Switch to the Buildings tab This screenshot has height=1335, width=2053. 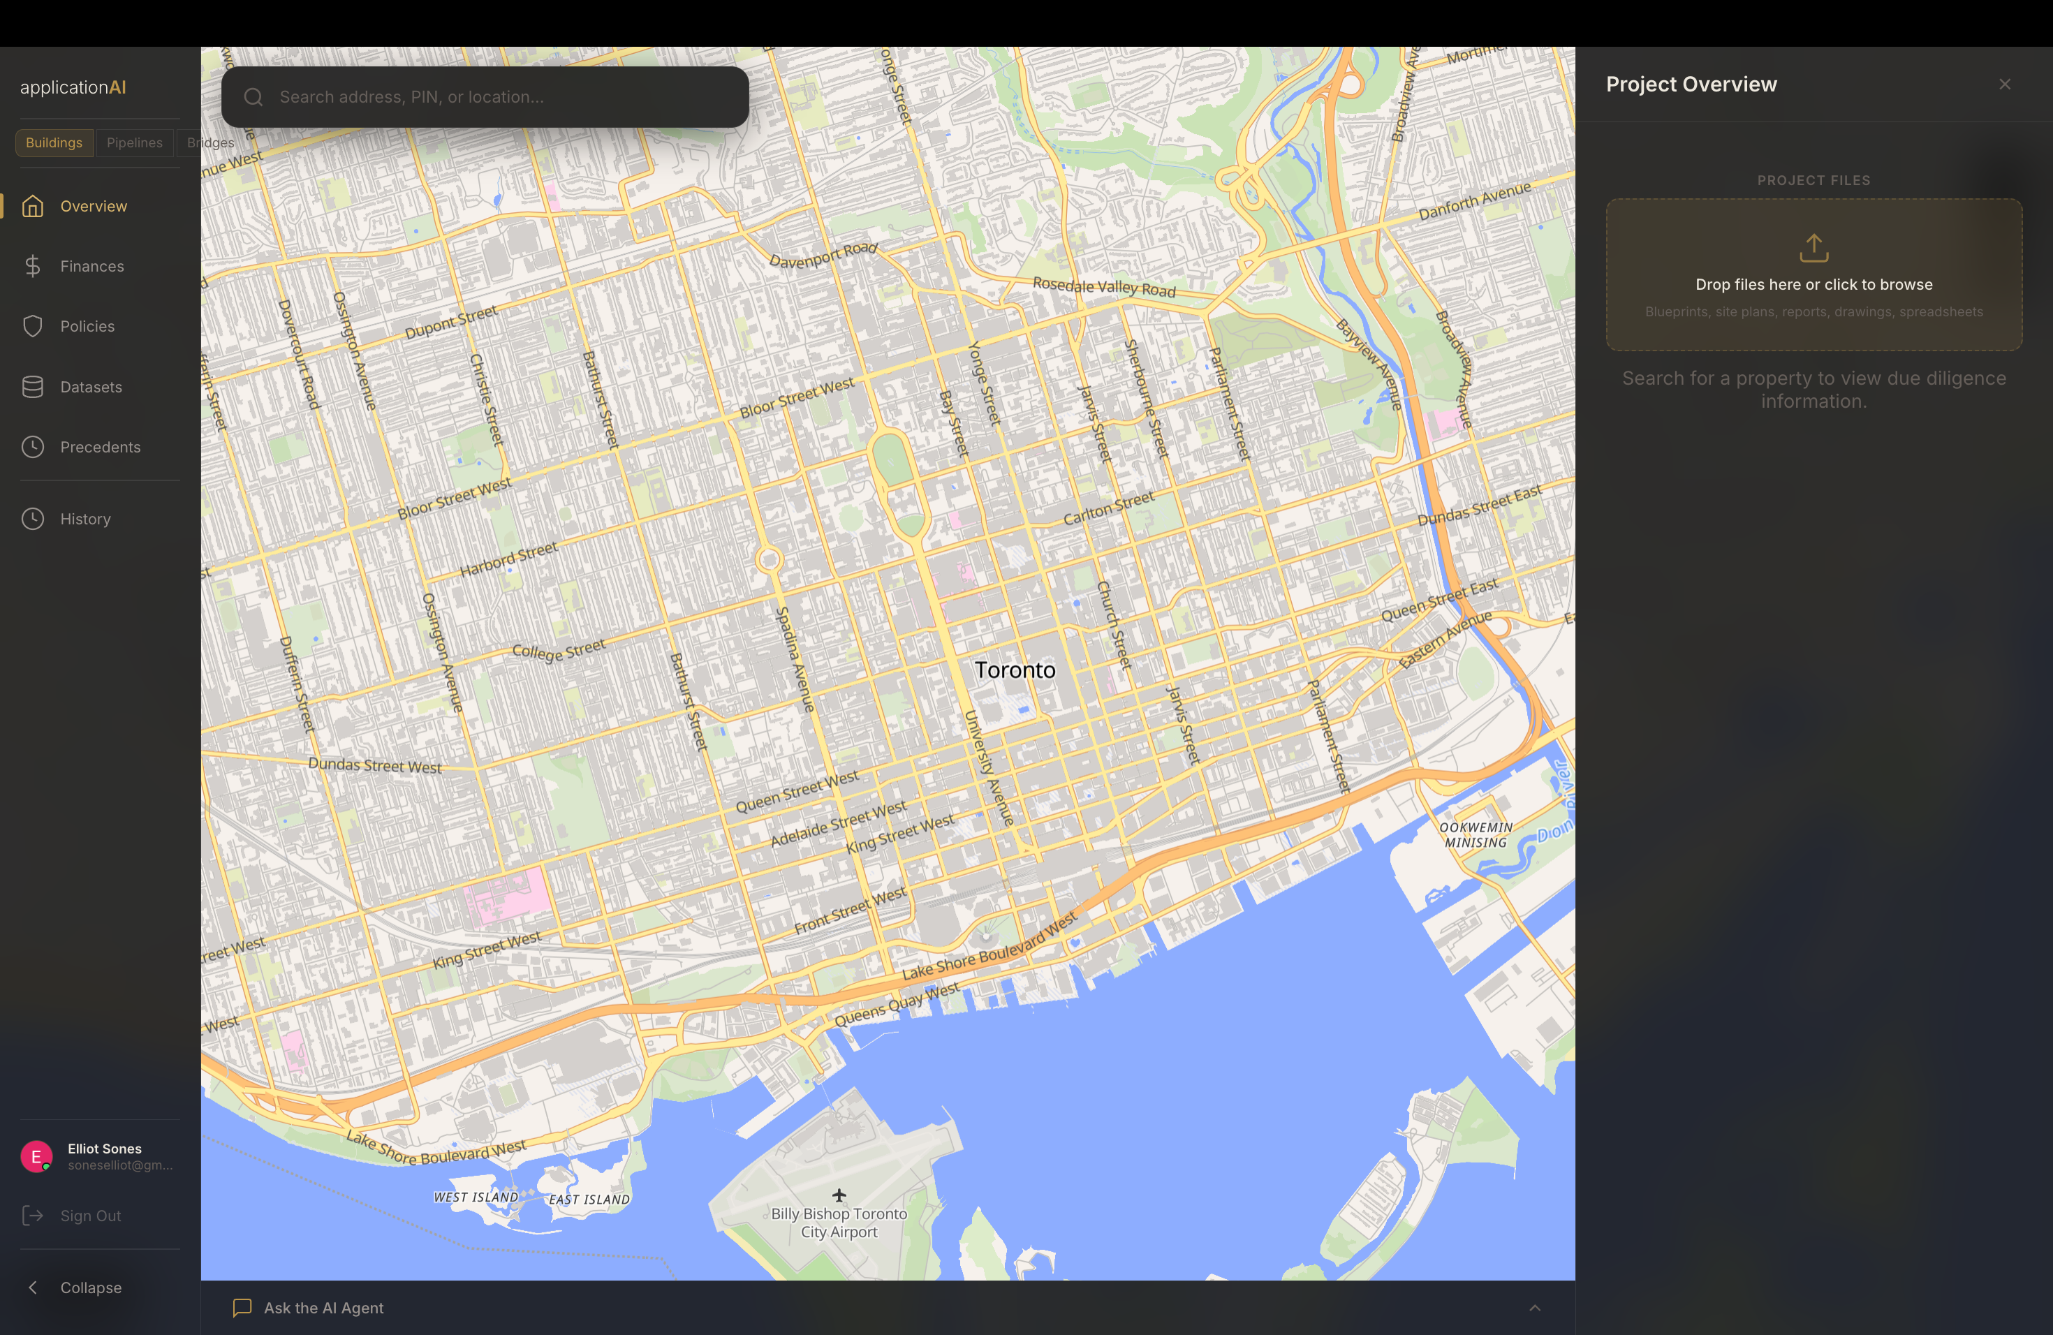(x=54, y=143)
